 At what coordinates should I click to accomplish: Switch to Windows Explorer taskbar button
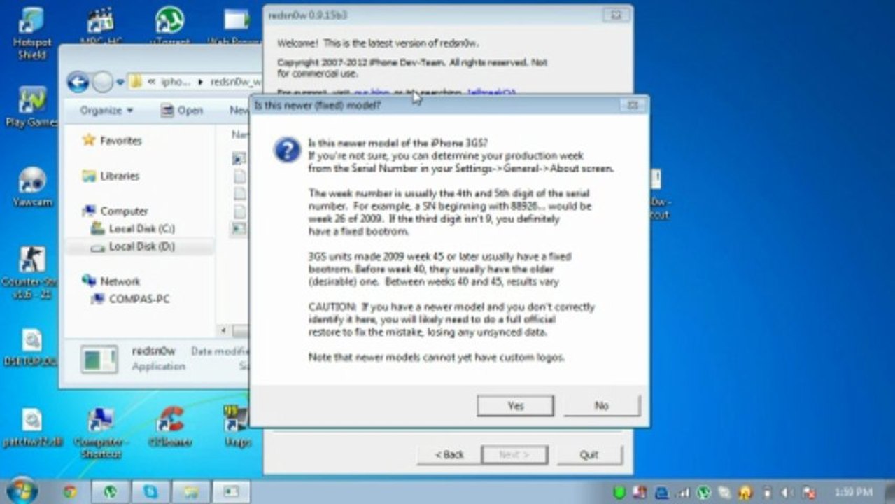[191, 491]
